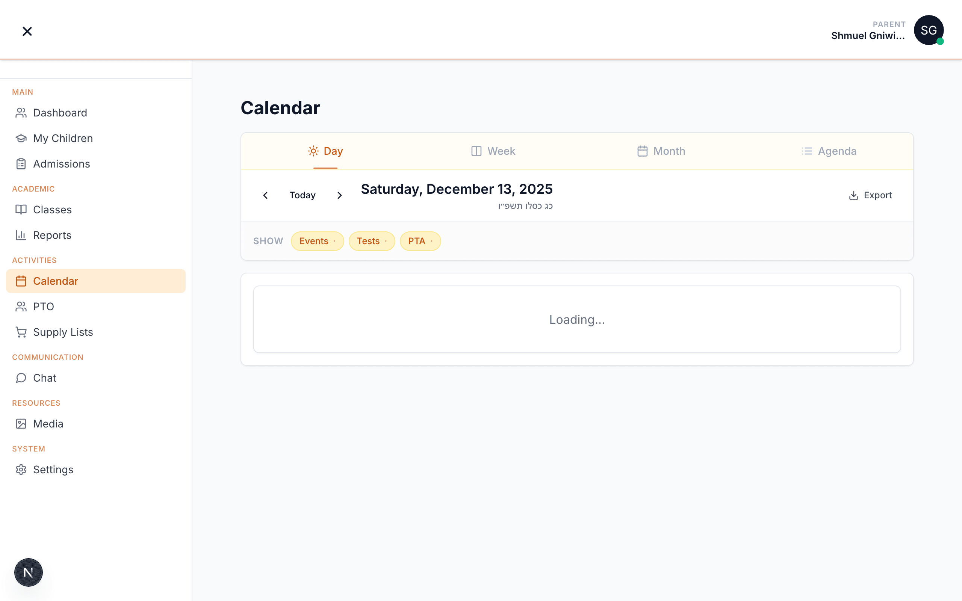Image resolution: width=962 pixels, height=601 pixels.
Task: Switch to the Week view tab
Action: (x=493, y=151)
